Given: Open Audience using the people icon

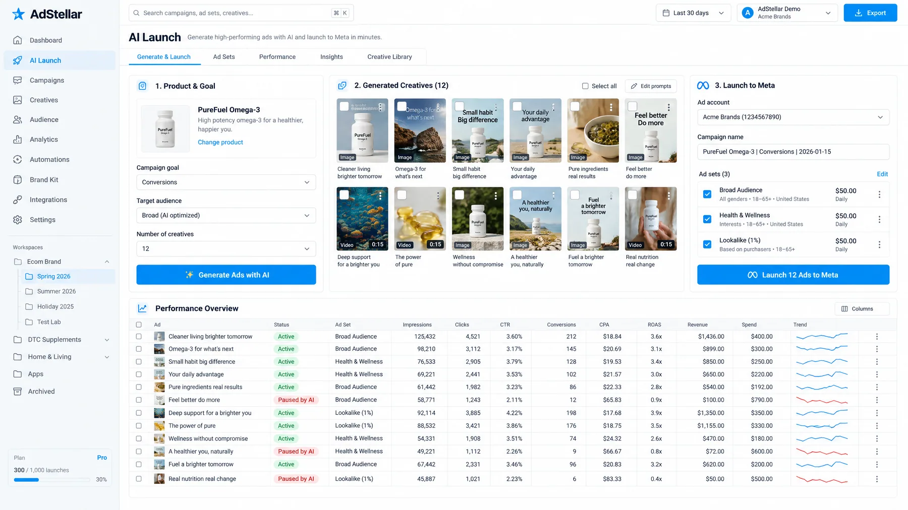Looking at the screenshot, I should click(18, 119).
